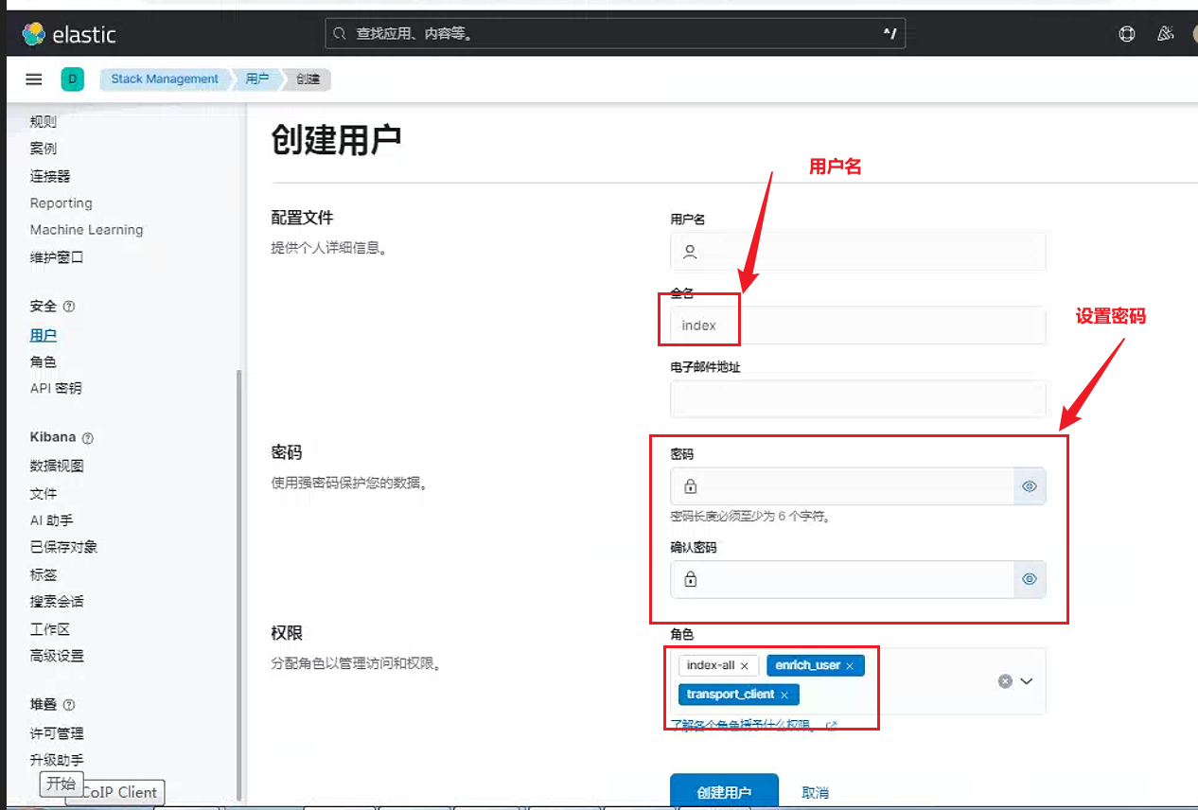Open the newsfeed celebration icon
Screen dimensions: 1198x810
[x=1166, y=34]
